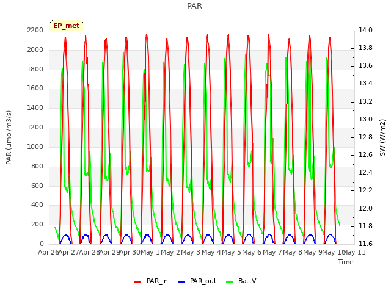
Task: Click the green BattV legend swatch
Action: (230, 282)
